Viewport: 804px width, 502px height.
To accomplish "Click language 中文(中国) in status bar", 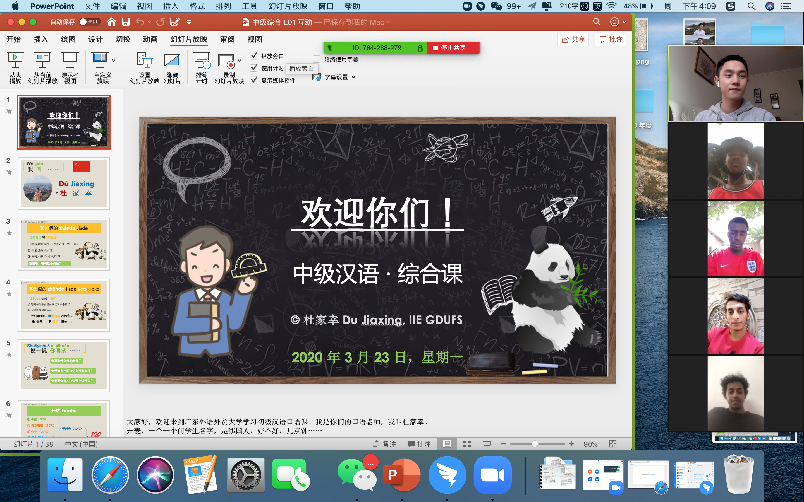I will tap(82, 444).
